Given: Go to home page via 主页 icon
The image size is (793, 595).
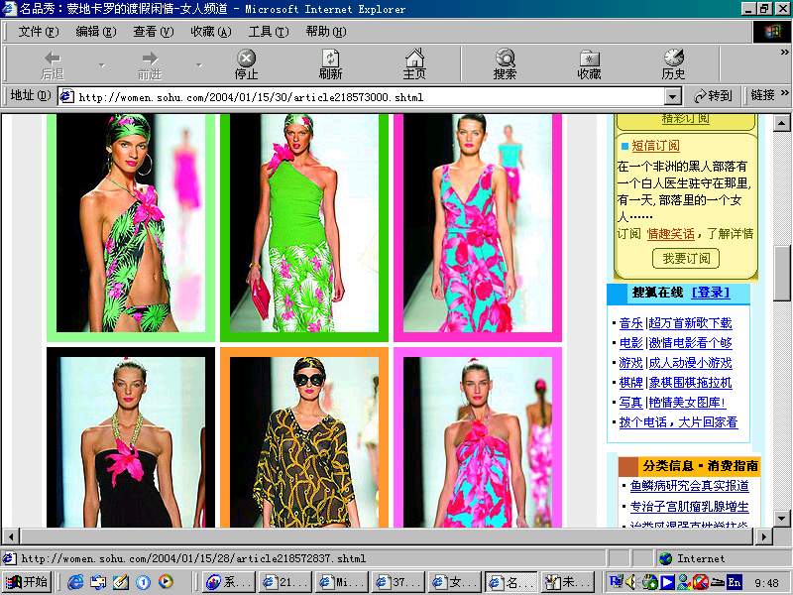Looking at the screenshot, I should click(414, 64).
